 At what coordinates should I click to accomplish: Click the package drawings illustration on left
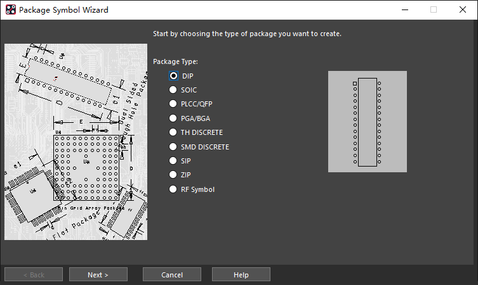point(76,142)
